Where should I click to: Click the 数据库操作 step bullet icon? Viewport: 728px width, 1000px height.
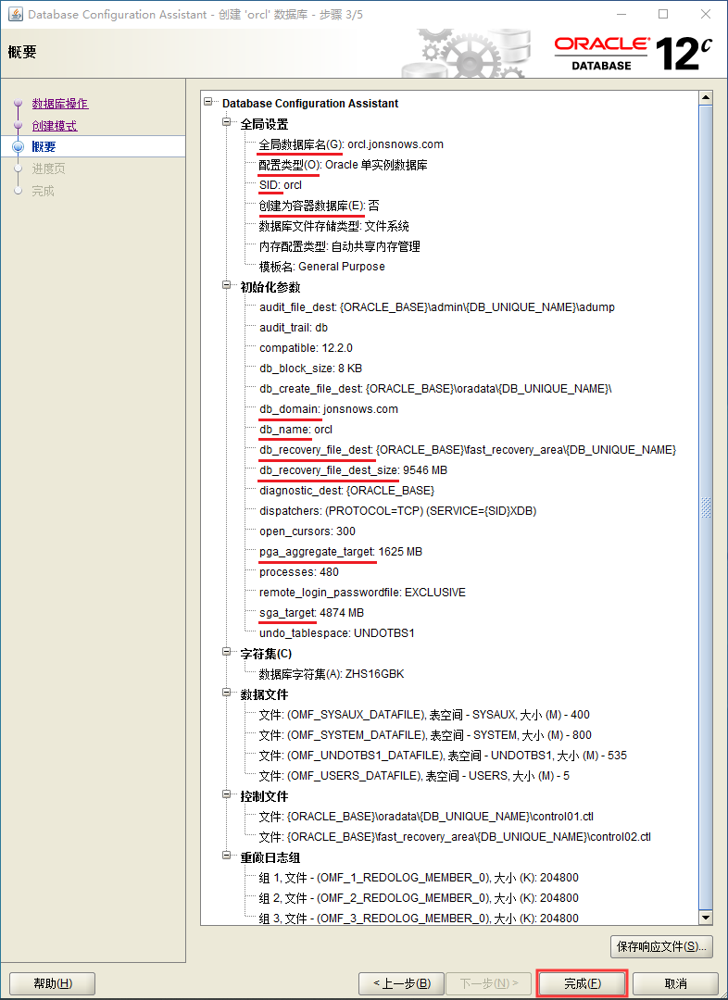18,104
